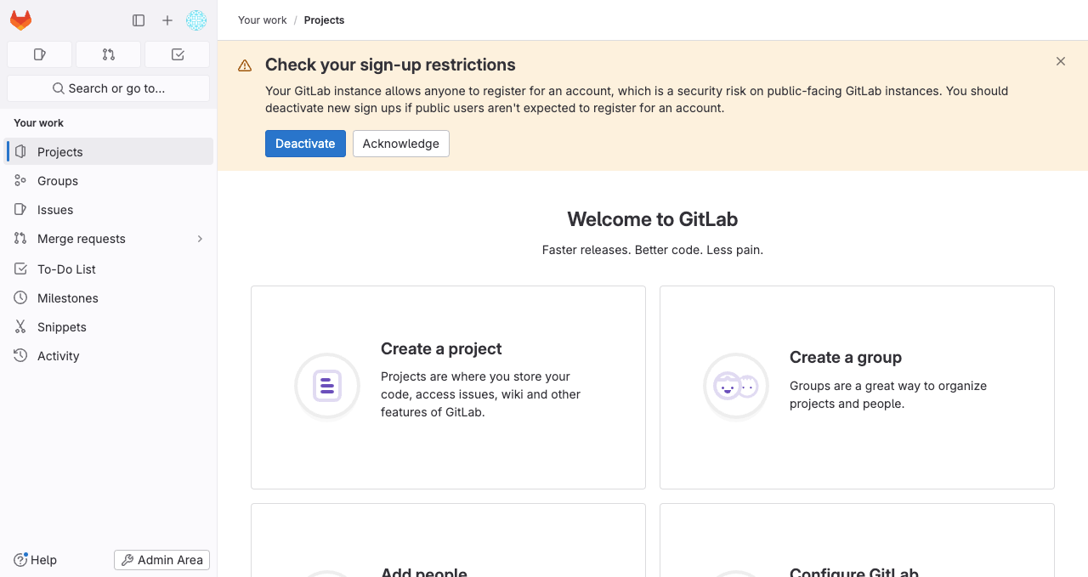Open the user avatar menu
1088x577 pixels.
coord(196,20)
